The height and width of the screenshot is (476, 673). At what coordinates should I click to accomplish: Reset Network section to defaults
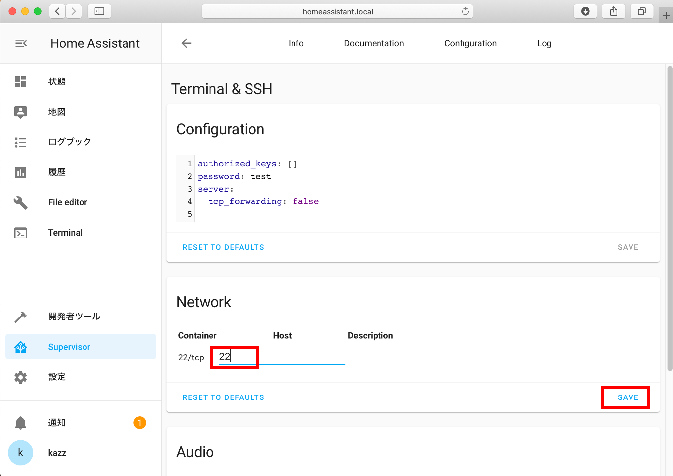(223, 397)
